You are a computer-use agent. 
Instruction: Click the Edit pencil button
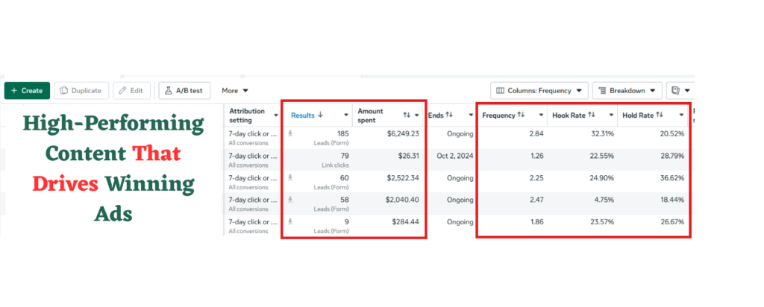(131, 90)
